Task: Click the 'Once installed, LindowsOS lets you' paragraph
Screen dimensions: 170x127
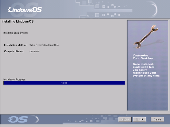Action: click(146, 70)
